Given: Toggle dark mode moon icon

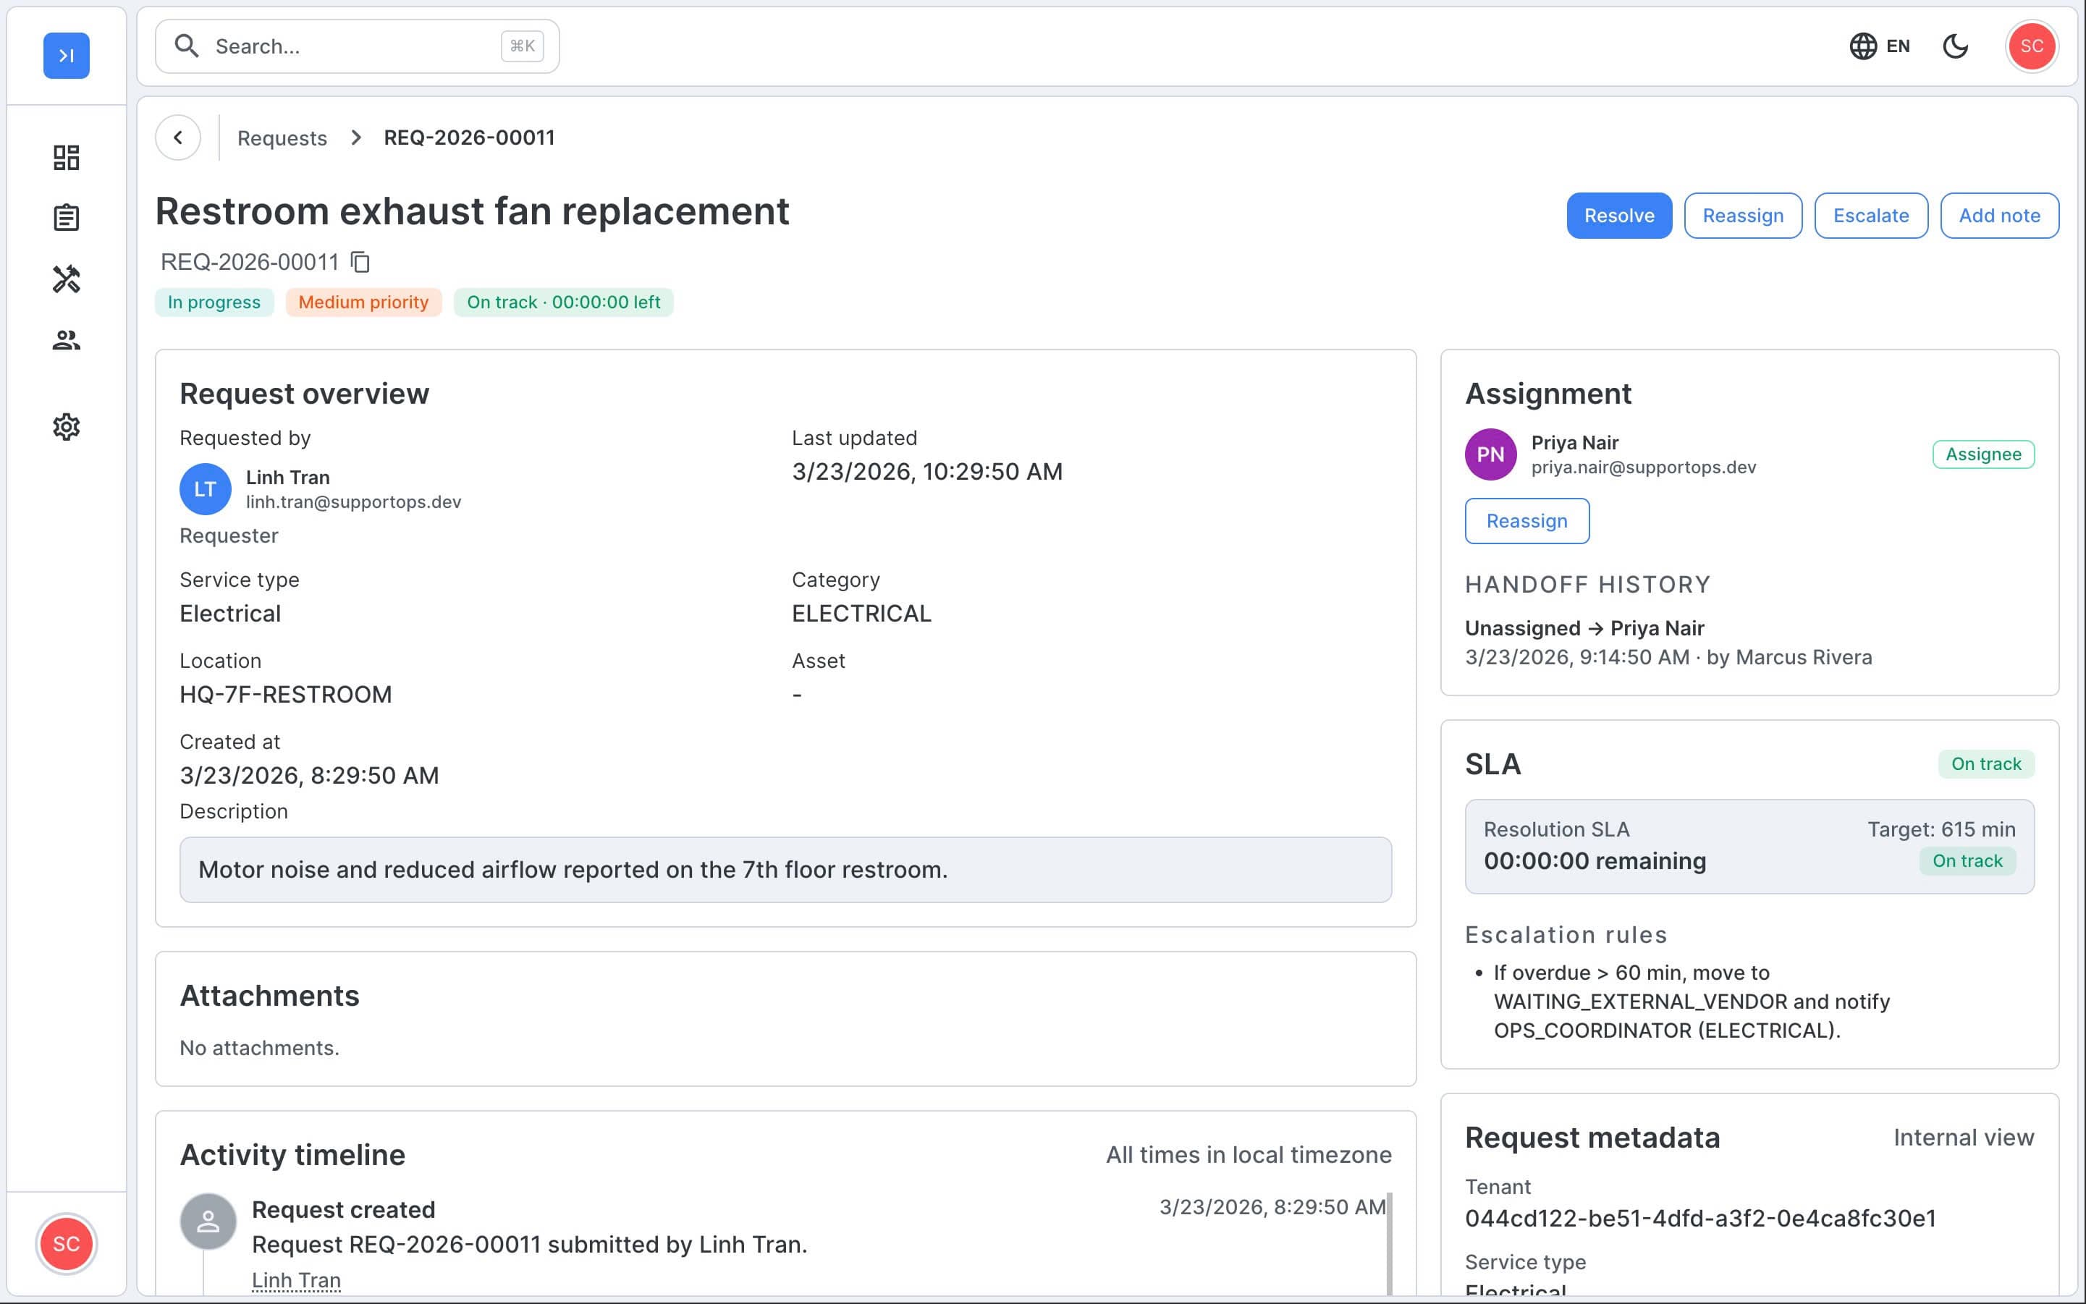Looking at the screenshot, I should tap(1955, 46).
